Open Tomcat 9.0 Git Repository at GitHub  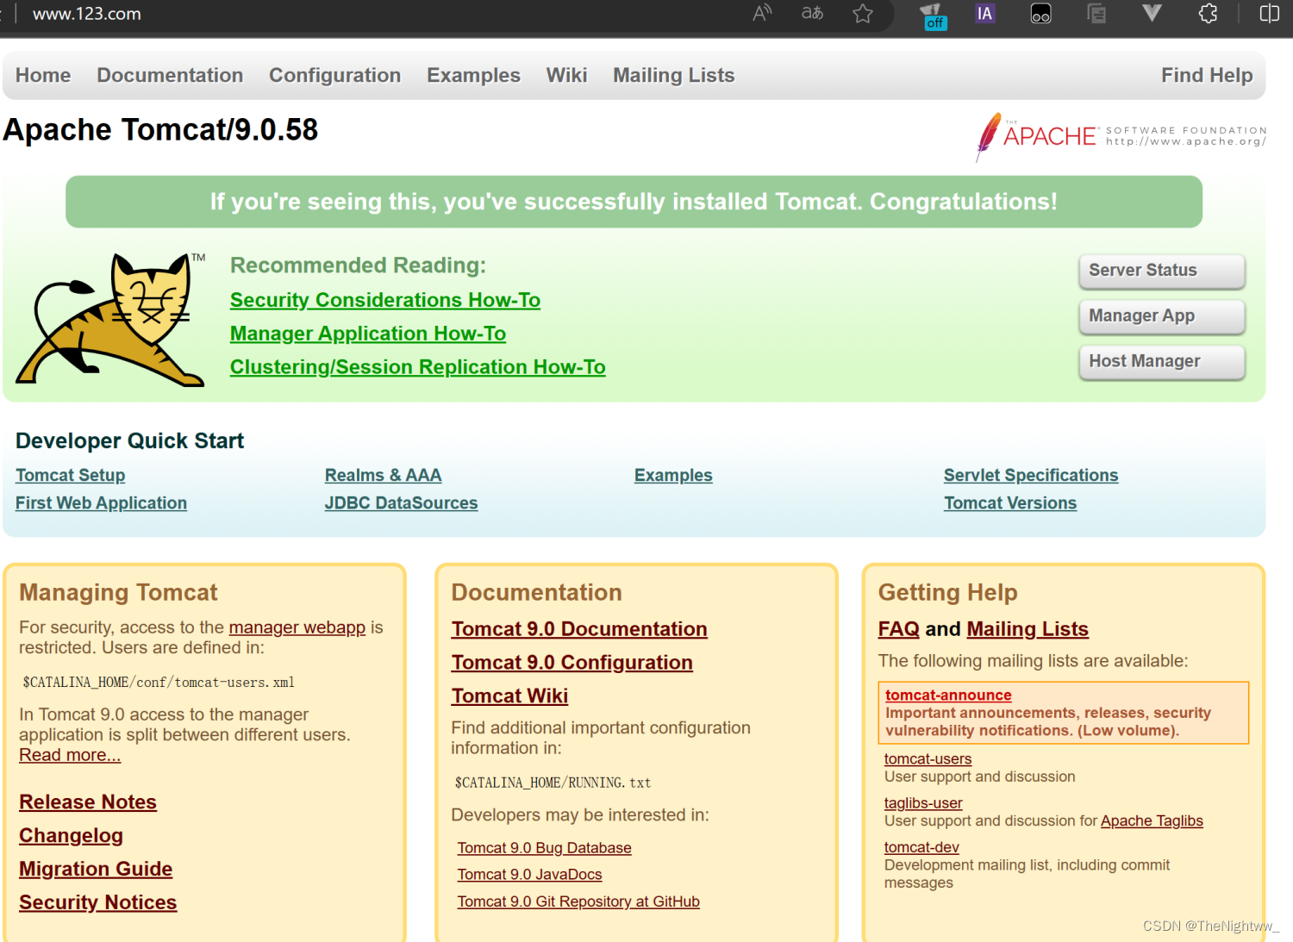tap(578, 901)
